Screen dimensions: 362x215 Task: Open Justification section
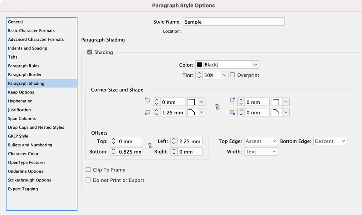(42, 110)
